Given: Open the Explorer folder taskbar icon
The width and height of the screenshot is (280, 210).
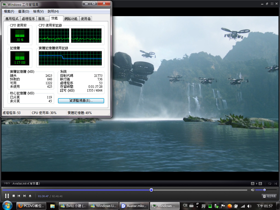Looking at the screenshot, I should click(x=52, y=206).
